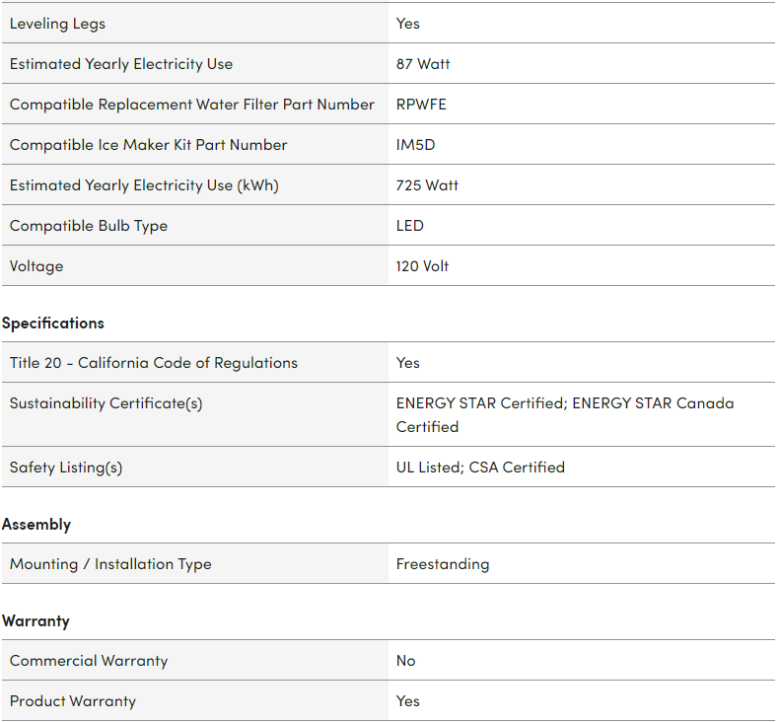Viewport: 779px width, 722px height.
Task: Click Compatible Replacement Water Filter Part Number label
Action: point(192,105)
